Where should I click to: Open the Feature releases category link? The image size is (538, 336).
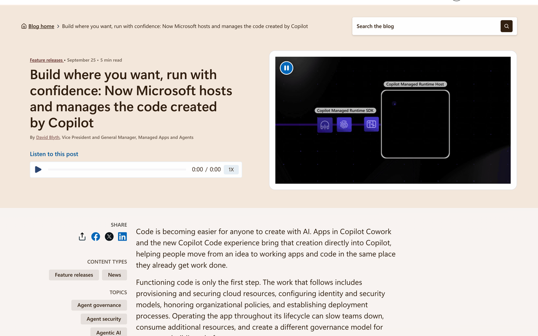47,60
